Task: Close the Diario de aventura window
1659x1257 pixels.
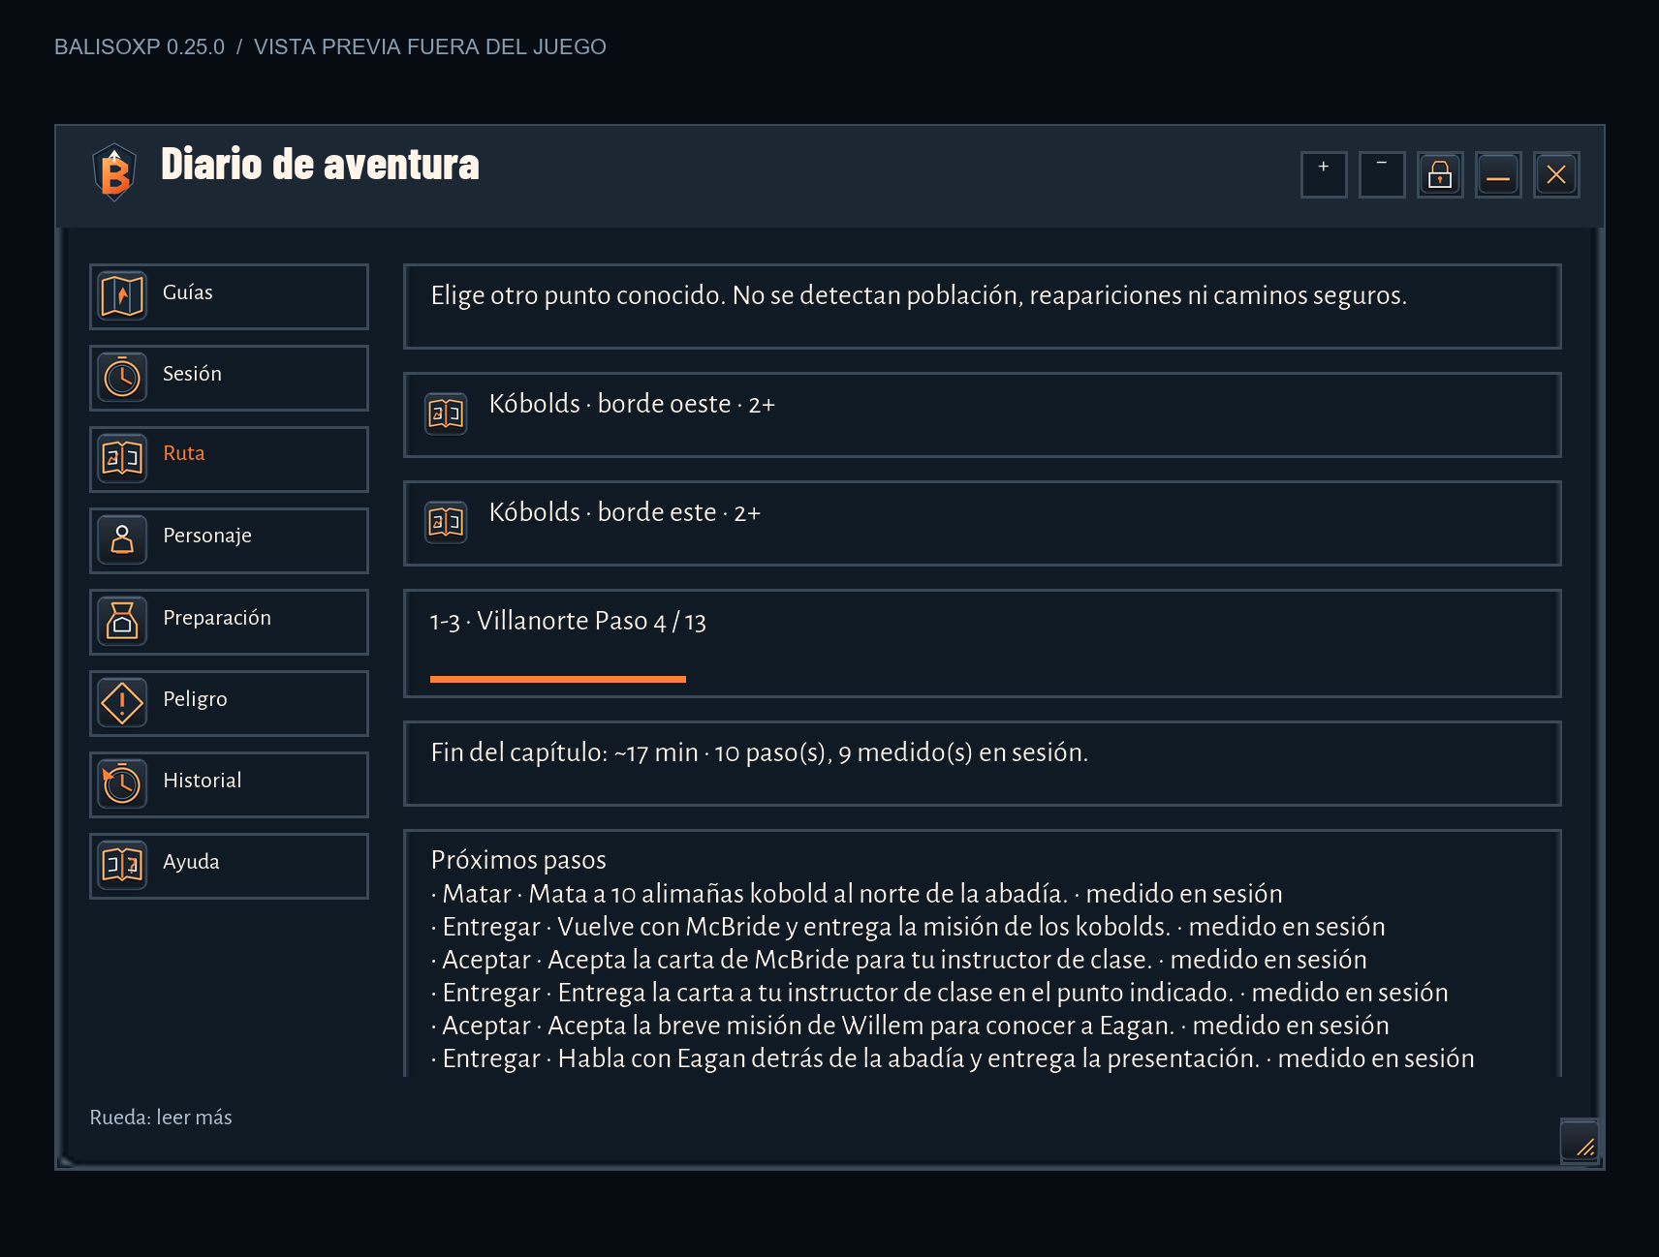Action: click(x=1556, y=175)
